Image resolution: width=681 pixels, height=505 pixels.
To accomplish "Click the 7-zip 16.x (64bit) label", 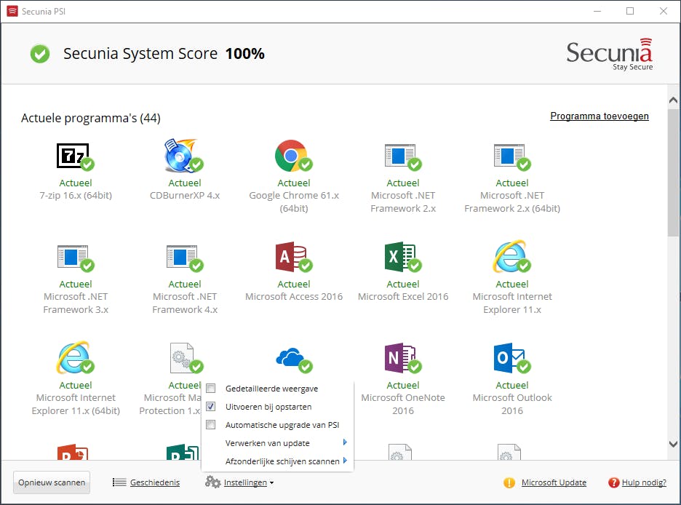I will (x=76, y=196).
